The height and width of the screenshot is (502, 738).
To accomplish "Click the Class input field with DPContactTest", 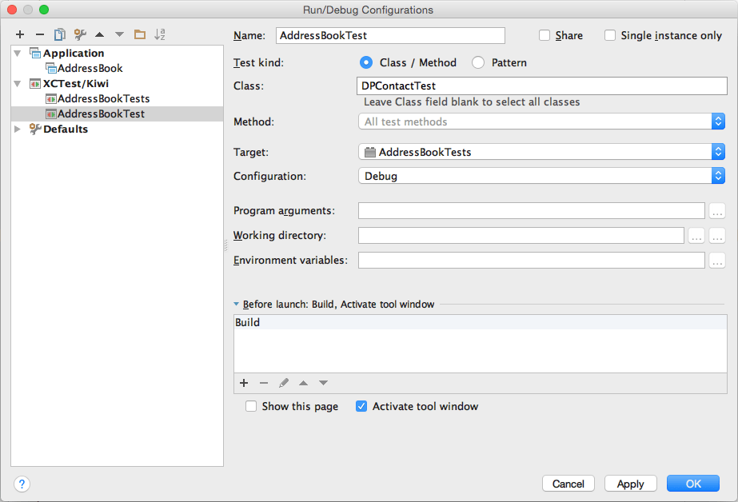I will (541, 86).
